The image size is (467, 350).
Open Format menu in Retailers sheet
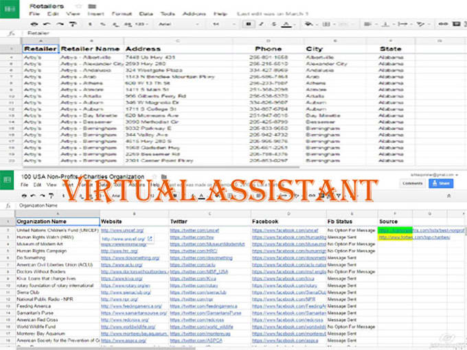pos(122,14)
